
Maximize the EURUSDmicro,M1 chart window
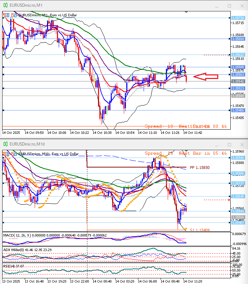(229, 6)
